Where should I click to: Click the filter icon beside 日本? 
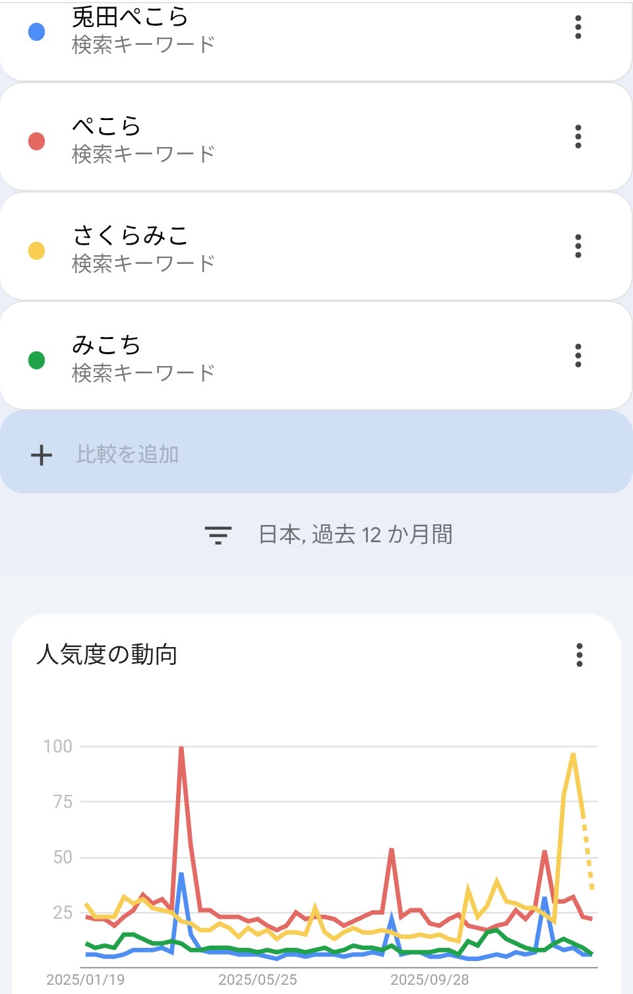(218, 534)
